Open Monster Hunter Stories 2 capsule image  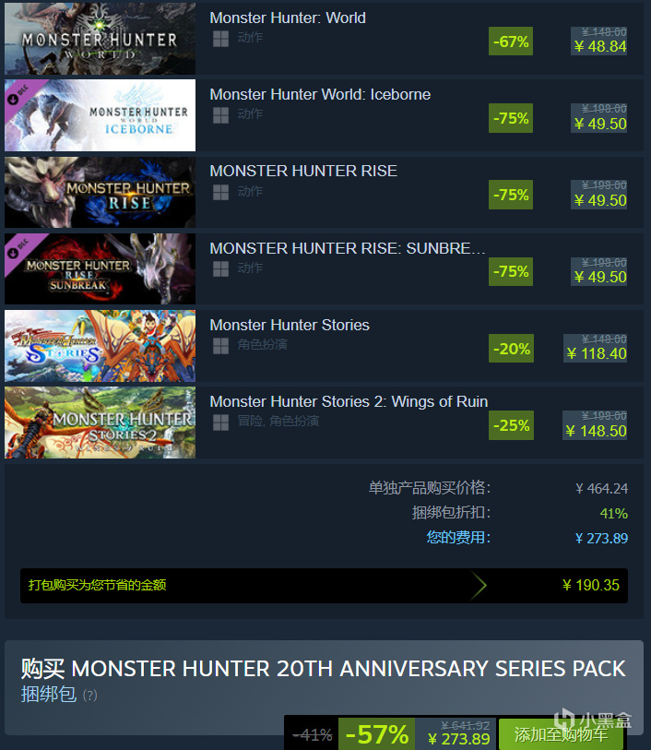(100, 423)
